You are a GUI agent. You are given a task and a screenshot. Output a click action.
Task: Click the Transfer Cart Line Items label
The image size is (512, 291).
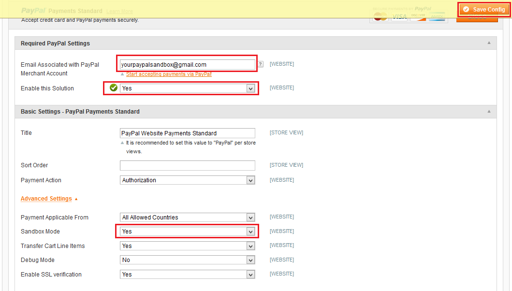(x=53, y=246)
